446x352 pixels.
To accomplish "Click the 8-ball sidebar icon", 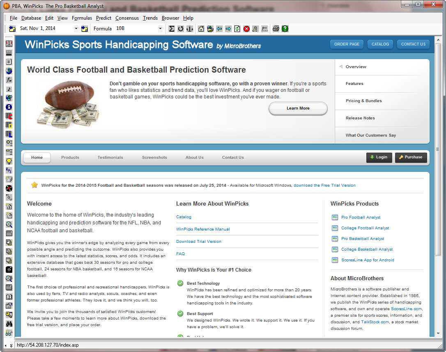I will pos(9,269).
